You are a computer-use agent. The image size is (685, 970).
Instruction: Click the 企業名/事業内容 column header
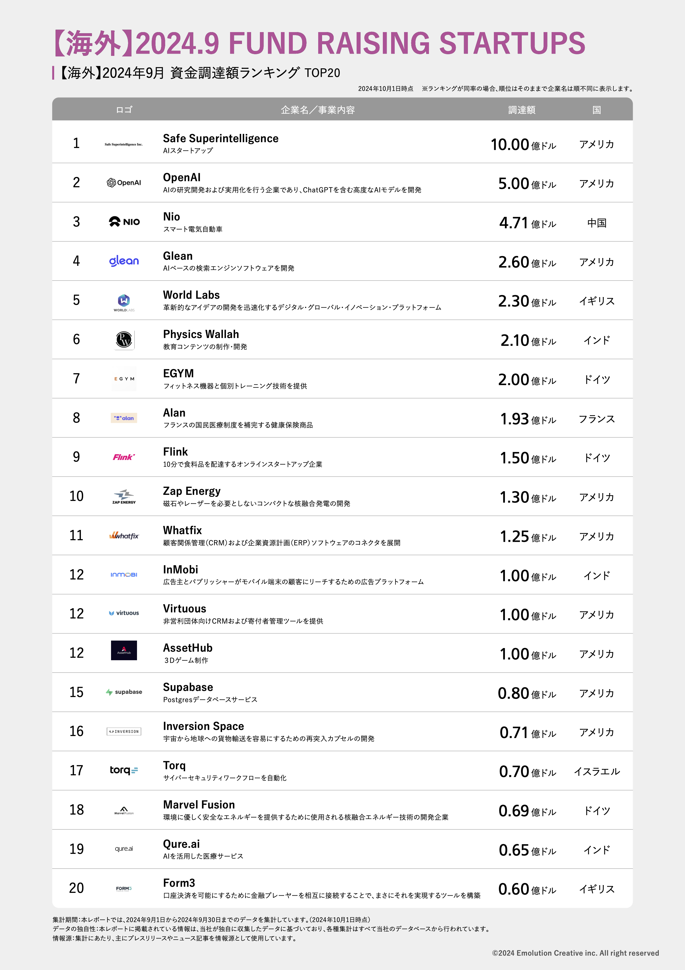(318, 110)
